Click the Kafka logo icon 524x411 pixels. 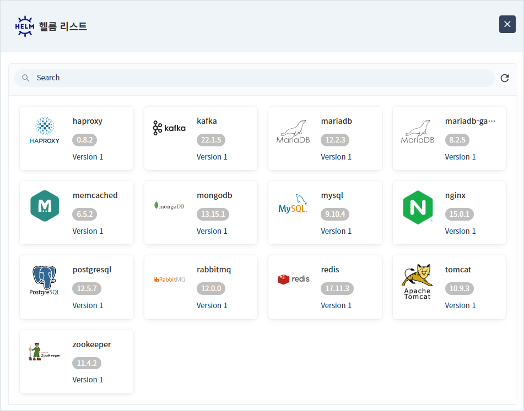coord(169,128)
